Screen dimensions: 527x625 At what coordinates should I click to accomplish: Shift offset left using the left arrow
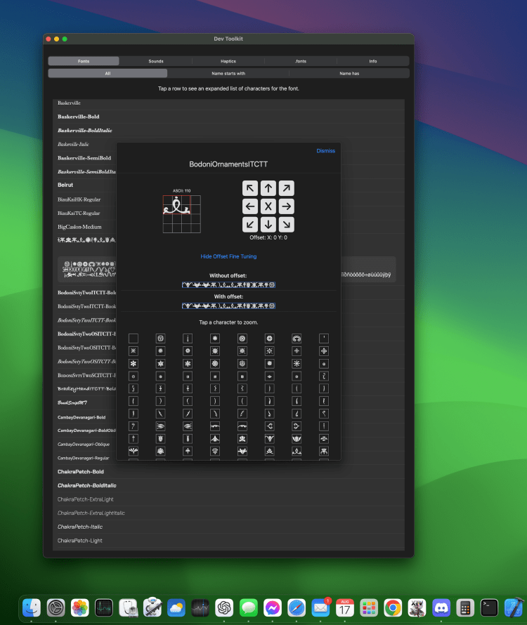[x=250, y=206]
